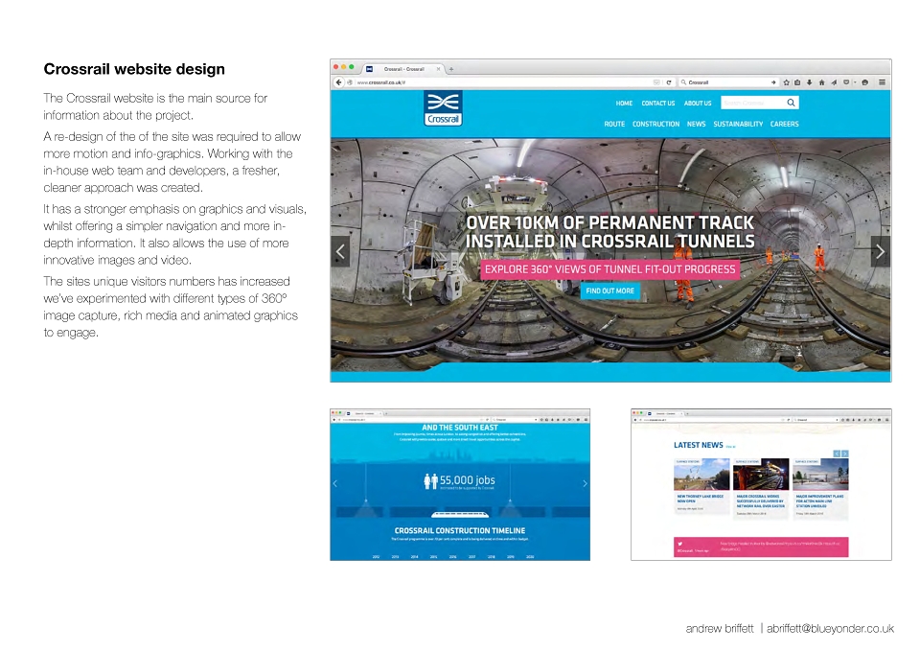Click the go arrow in browser search field
The width and height of the screenshot is (920, 651).
tap(773, 82)
